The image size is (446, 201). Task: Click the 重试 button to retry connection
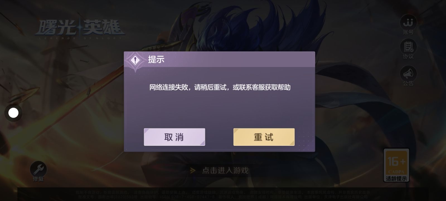tap(264, 137)
